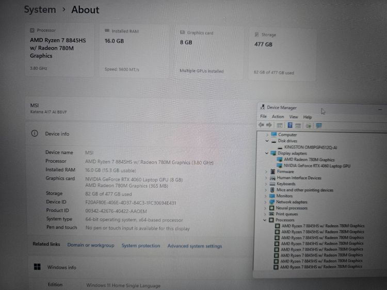Click the Forward arrow in Device Manager toolbar
This screenshot has height=290, width=387.
pos(269,125)
